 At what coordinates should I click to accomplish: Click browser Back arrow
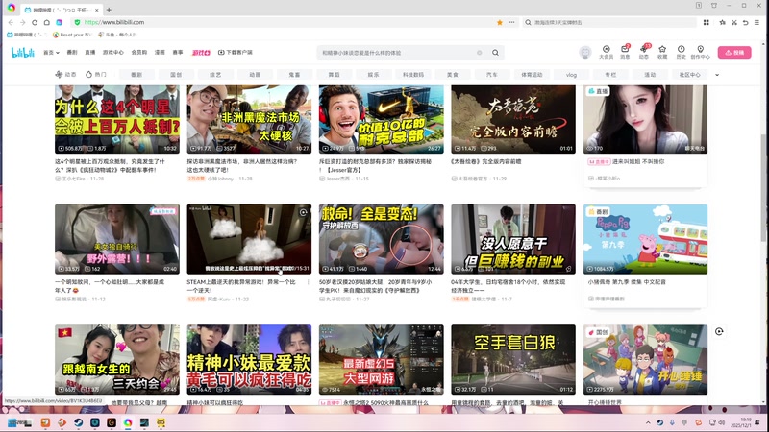(x=11, y=22)
